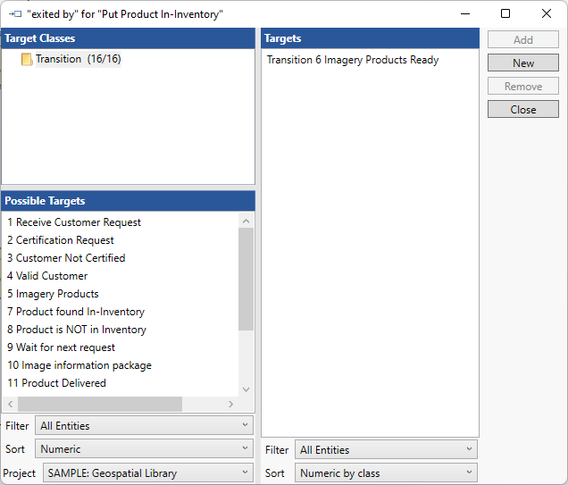Click the New button
This screenshot has height=485, width=568.
tap(523, 63)
